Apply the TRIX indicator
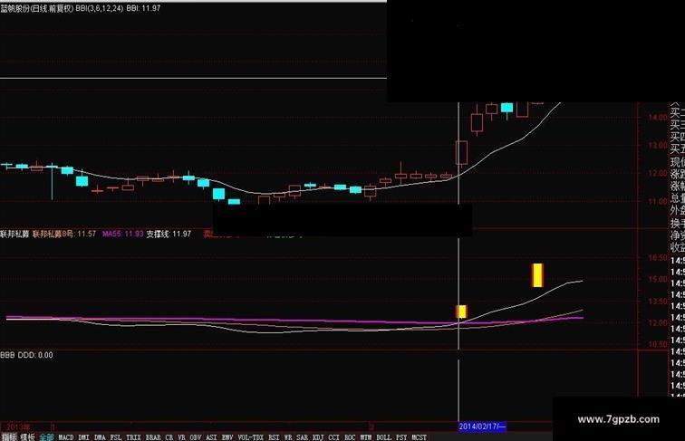This screenshot has height=441, width=685. (134, 437)
